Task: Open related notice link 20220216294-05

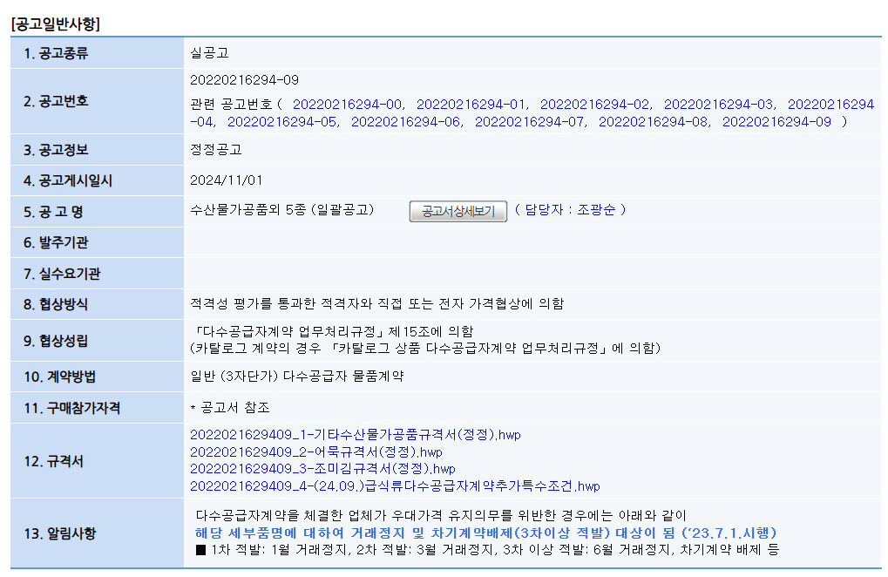Action: coord(281,122)
